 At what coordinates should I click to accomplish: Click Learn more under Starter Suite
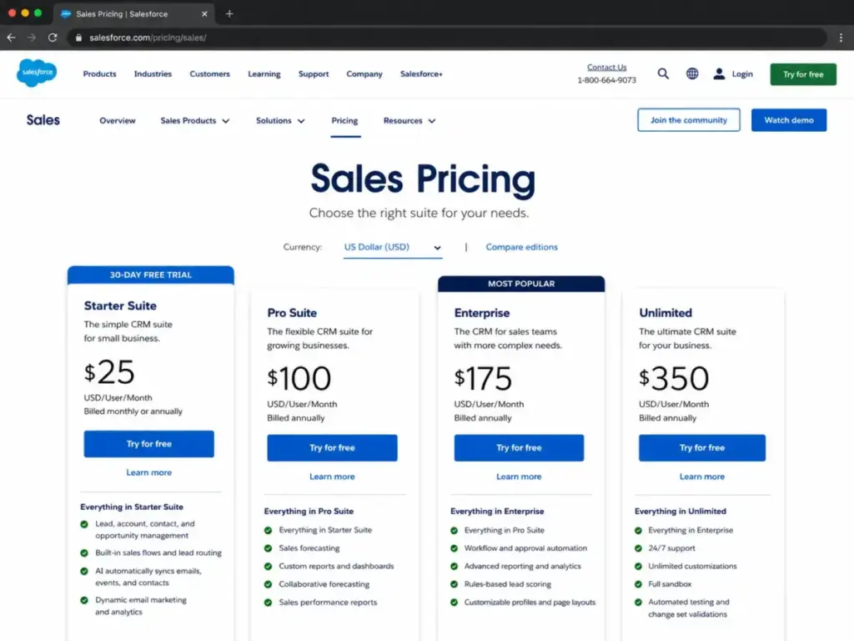(148, 472)
